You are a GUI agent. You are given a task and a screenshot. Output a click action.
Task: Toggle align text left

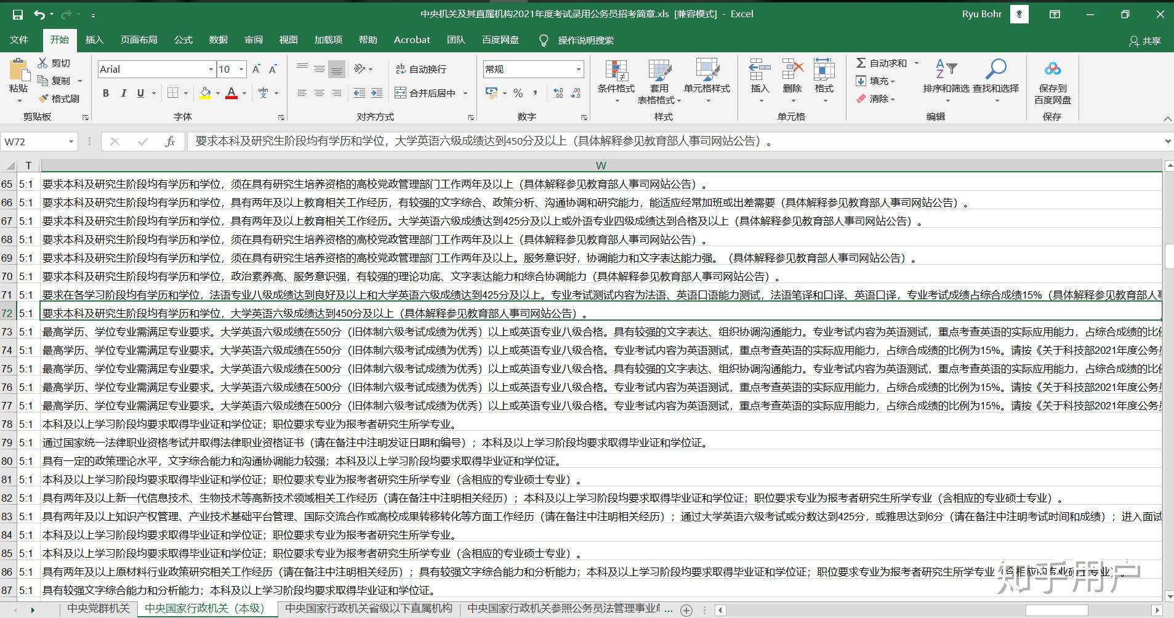[x=302, y=93]
